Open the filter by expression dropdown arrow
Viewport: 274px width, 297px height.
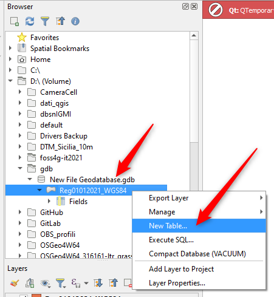(x=86, y=283)
